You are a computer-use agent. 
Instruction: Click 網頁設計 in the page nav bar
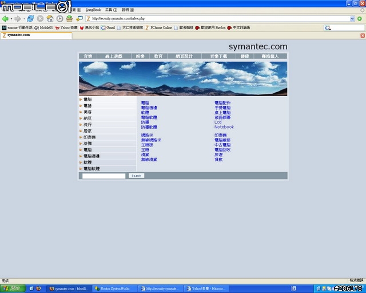pos(184,56)
